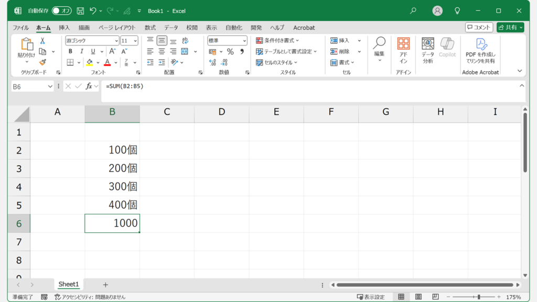Open the 数式 tab

(150, 28)
